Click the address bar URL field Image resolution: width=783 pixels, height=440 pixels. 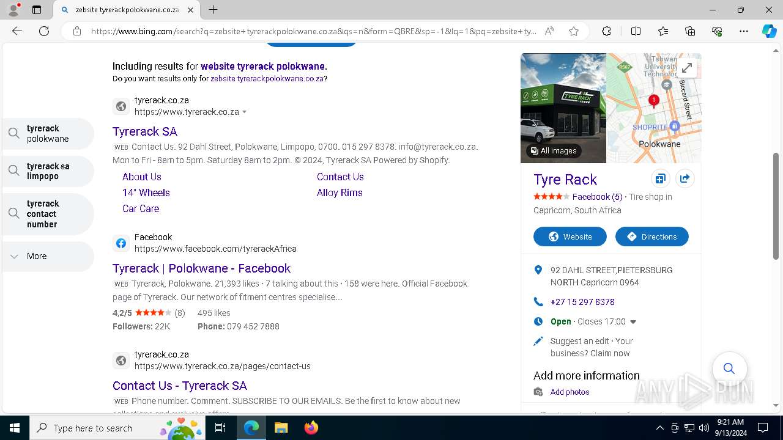(x=313, y=31)
